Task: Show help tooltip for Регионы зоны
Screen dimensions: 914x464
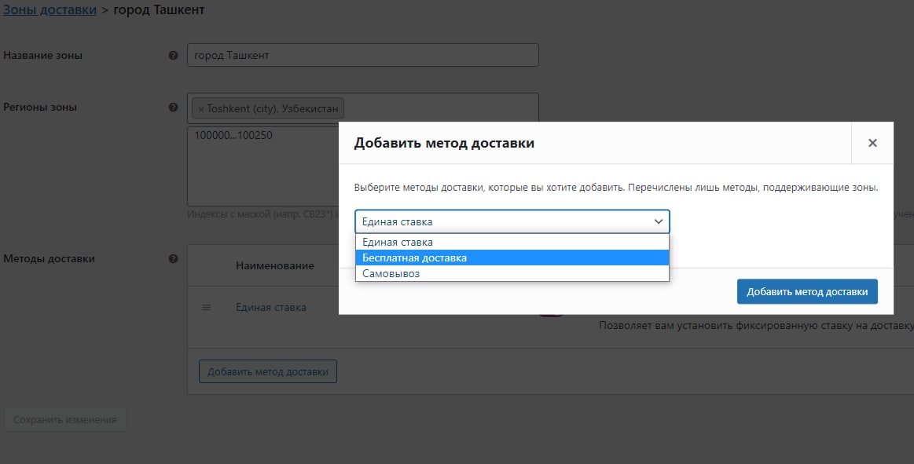Action: 173,108
